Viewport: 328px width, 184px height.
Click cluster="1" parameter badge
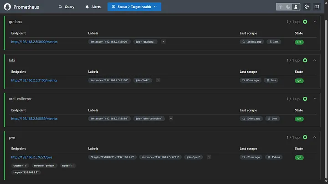coord(20,166)
